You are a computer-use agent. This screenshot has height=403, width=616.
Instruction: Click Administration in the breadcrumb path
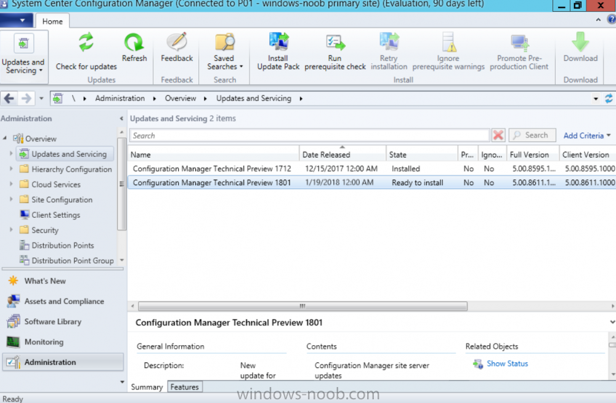[x=120, y=98]
